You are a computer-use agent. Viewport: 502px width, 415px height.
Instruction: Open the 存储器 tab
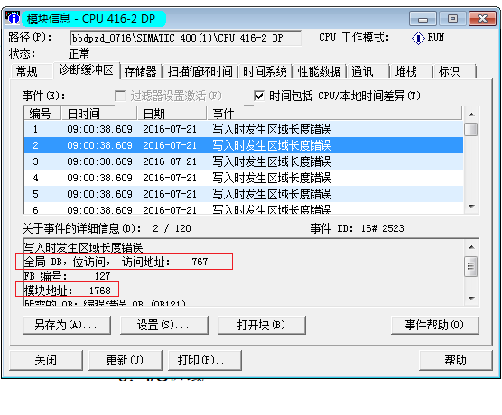[x=141, y=71]
